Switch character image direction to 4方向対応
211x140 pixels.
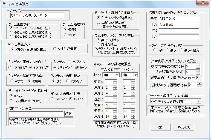point(10,67)
